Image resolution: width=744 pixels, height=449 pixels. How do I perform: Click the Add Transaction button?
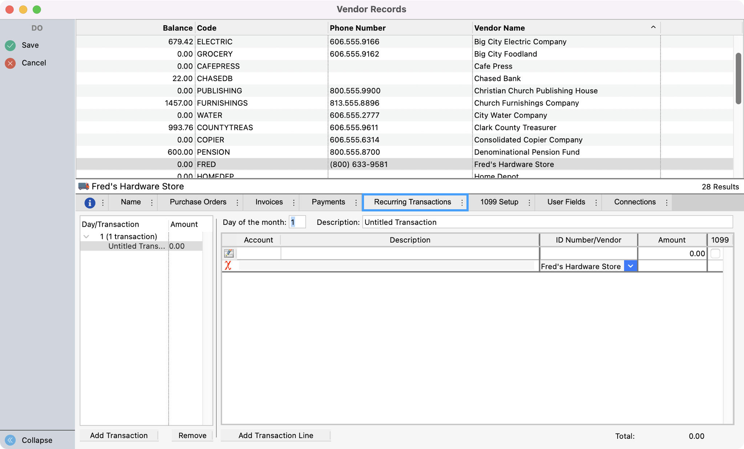click(x=119, y=435)
